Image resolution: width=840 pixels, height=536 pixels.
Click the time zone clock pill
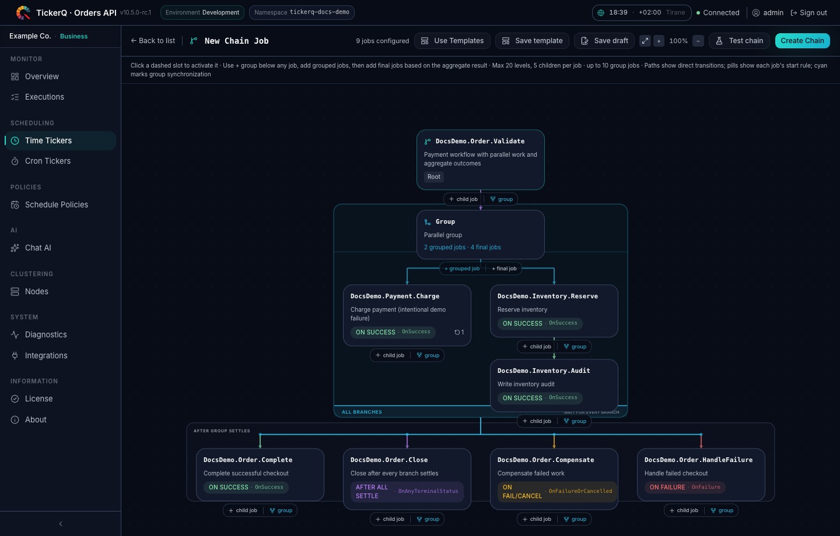[x=642, y=12]
